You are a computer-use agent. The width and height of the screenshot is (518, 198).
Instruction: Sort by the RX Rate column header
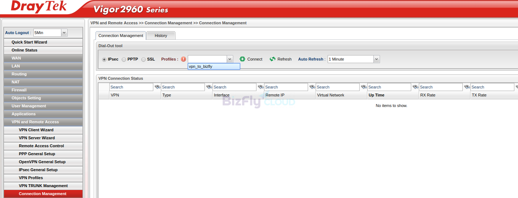point(445,95)
